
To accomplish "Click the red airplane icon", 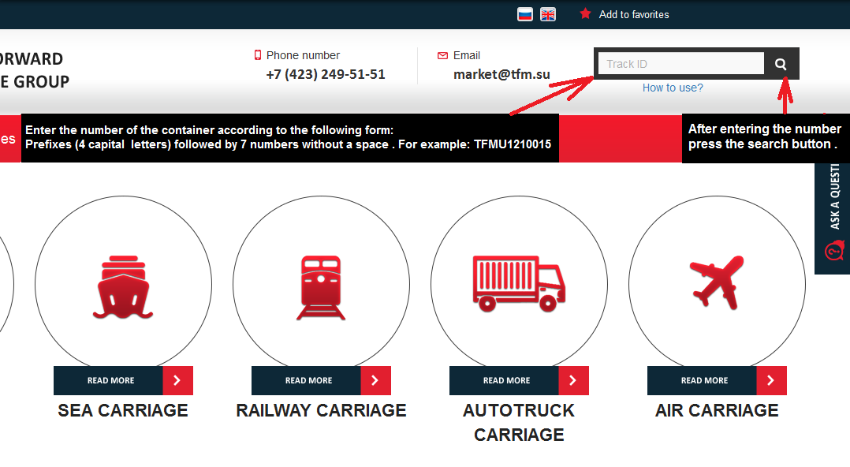I will (717, 282).
